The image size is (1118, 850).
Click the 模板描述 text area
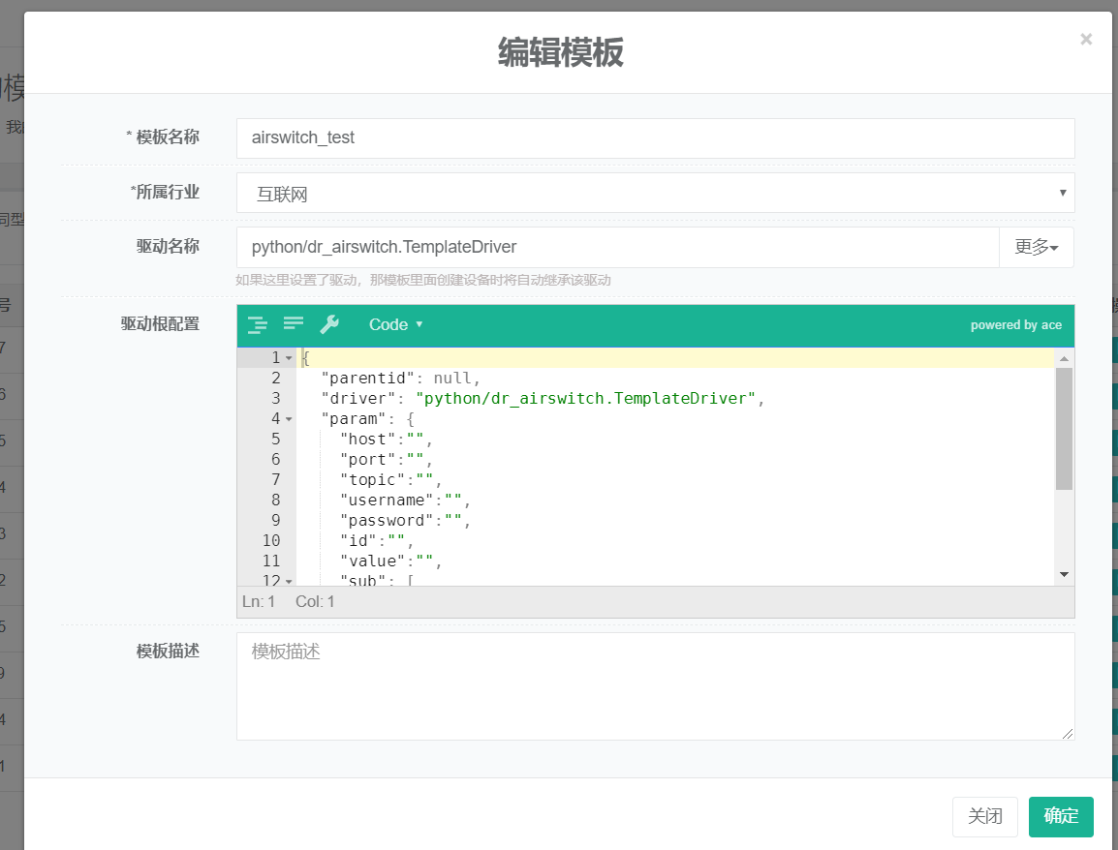coord(655,686)
